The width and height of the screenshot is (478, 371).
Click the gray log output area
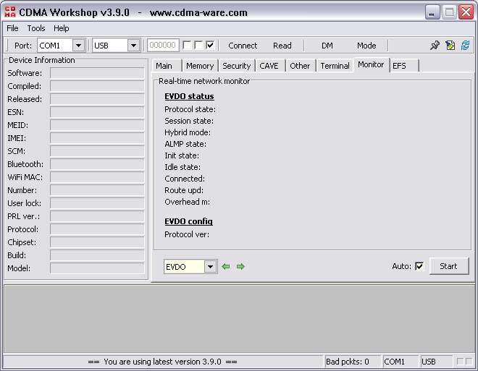239,319
